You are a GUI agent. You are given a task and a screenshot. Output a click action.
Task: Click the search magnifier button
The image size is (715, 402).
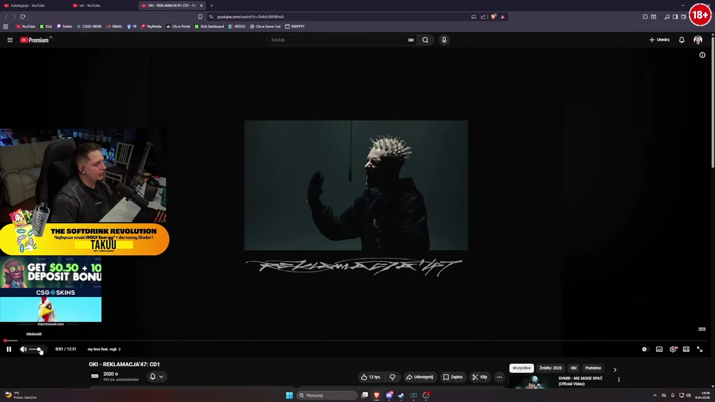(426, 40)
